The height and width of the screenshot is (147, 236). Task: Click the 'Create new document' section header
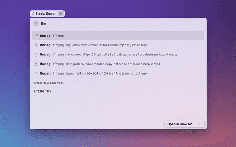(x=48, y=83)
